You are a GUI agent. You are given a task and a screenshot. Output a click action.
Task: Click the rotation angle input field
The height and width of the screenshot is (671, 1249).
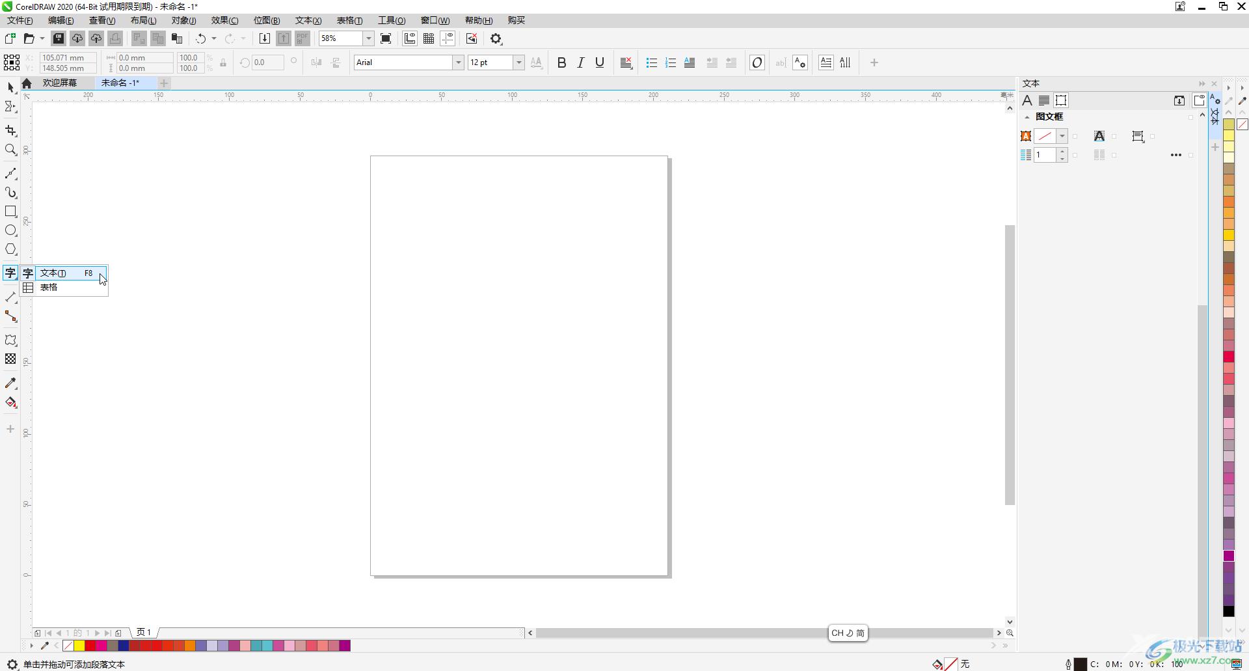(268, 62)
